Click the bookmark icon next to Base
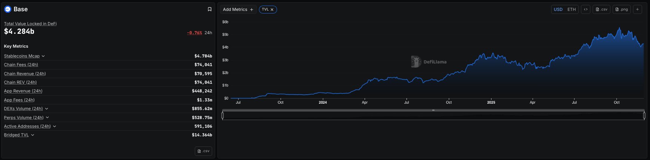650x160 pixels. coord(209,9)
